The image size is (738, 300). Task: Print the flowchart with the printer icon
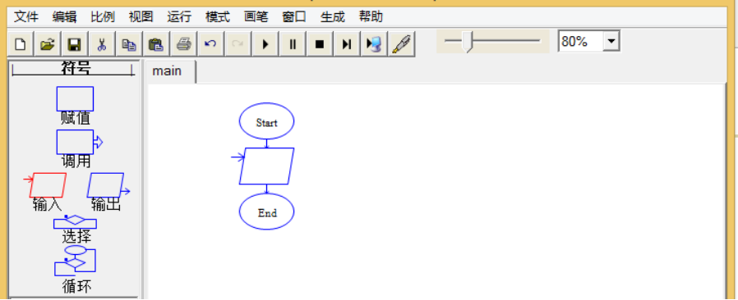(x=183, y=44)
